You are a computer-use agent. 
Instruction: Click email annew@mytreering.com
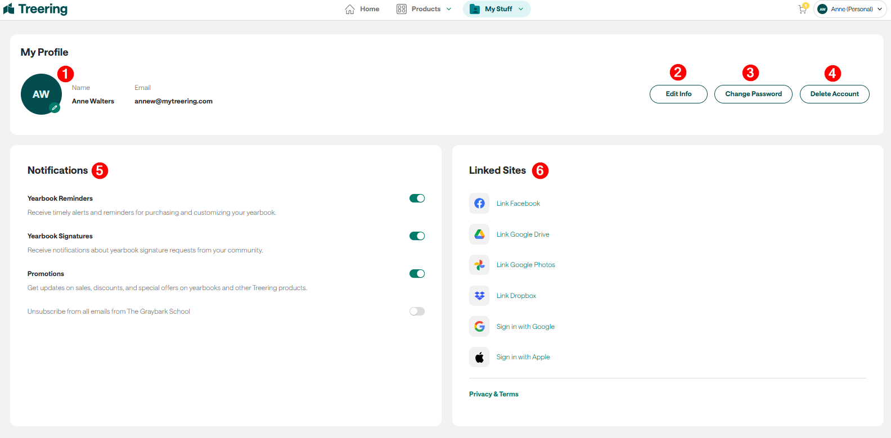click(x=173, y=101)
